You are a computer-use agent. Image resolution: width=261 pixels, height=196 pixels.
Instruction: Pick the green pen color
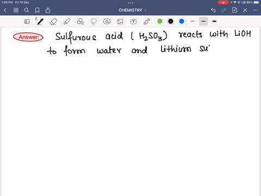(160, 21)
